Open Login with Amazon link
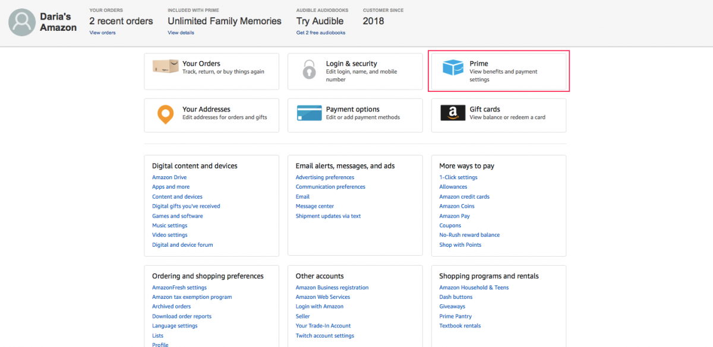 [320, 307]
